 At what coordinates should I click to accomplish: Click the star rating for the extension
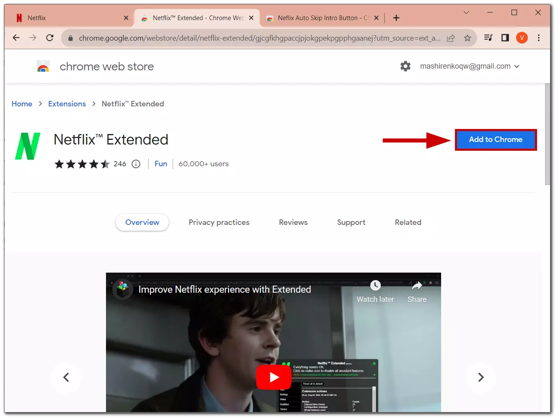(x=82, y=164)
